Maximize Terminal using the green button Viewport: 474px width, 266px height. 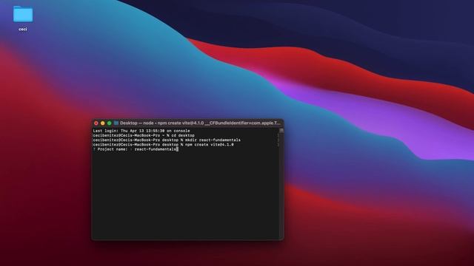point(110,123)
